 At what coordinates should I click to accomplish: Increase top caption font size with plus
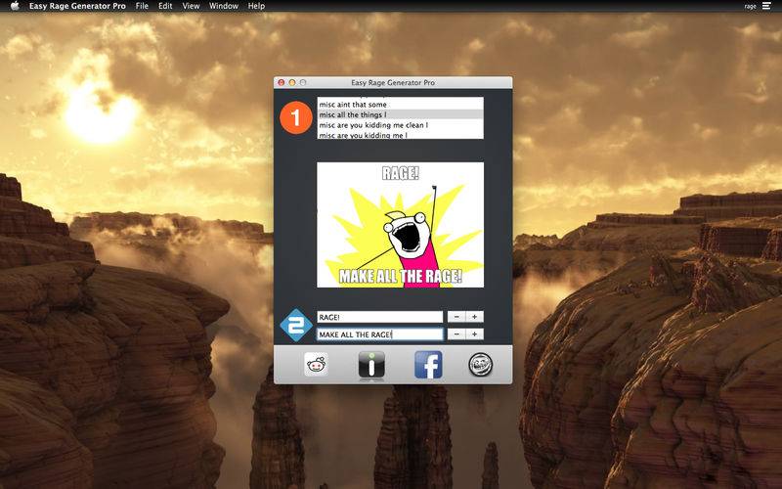[475, 316]
